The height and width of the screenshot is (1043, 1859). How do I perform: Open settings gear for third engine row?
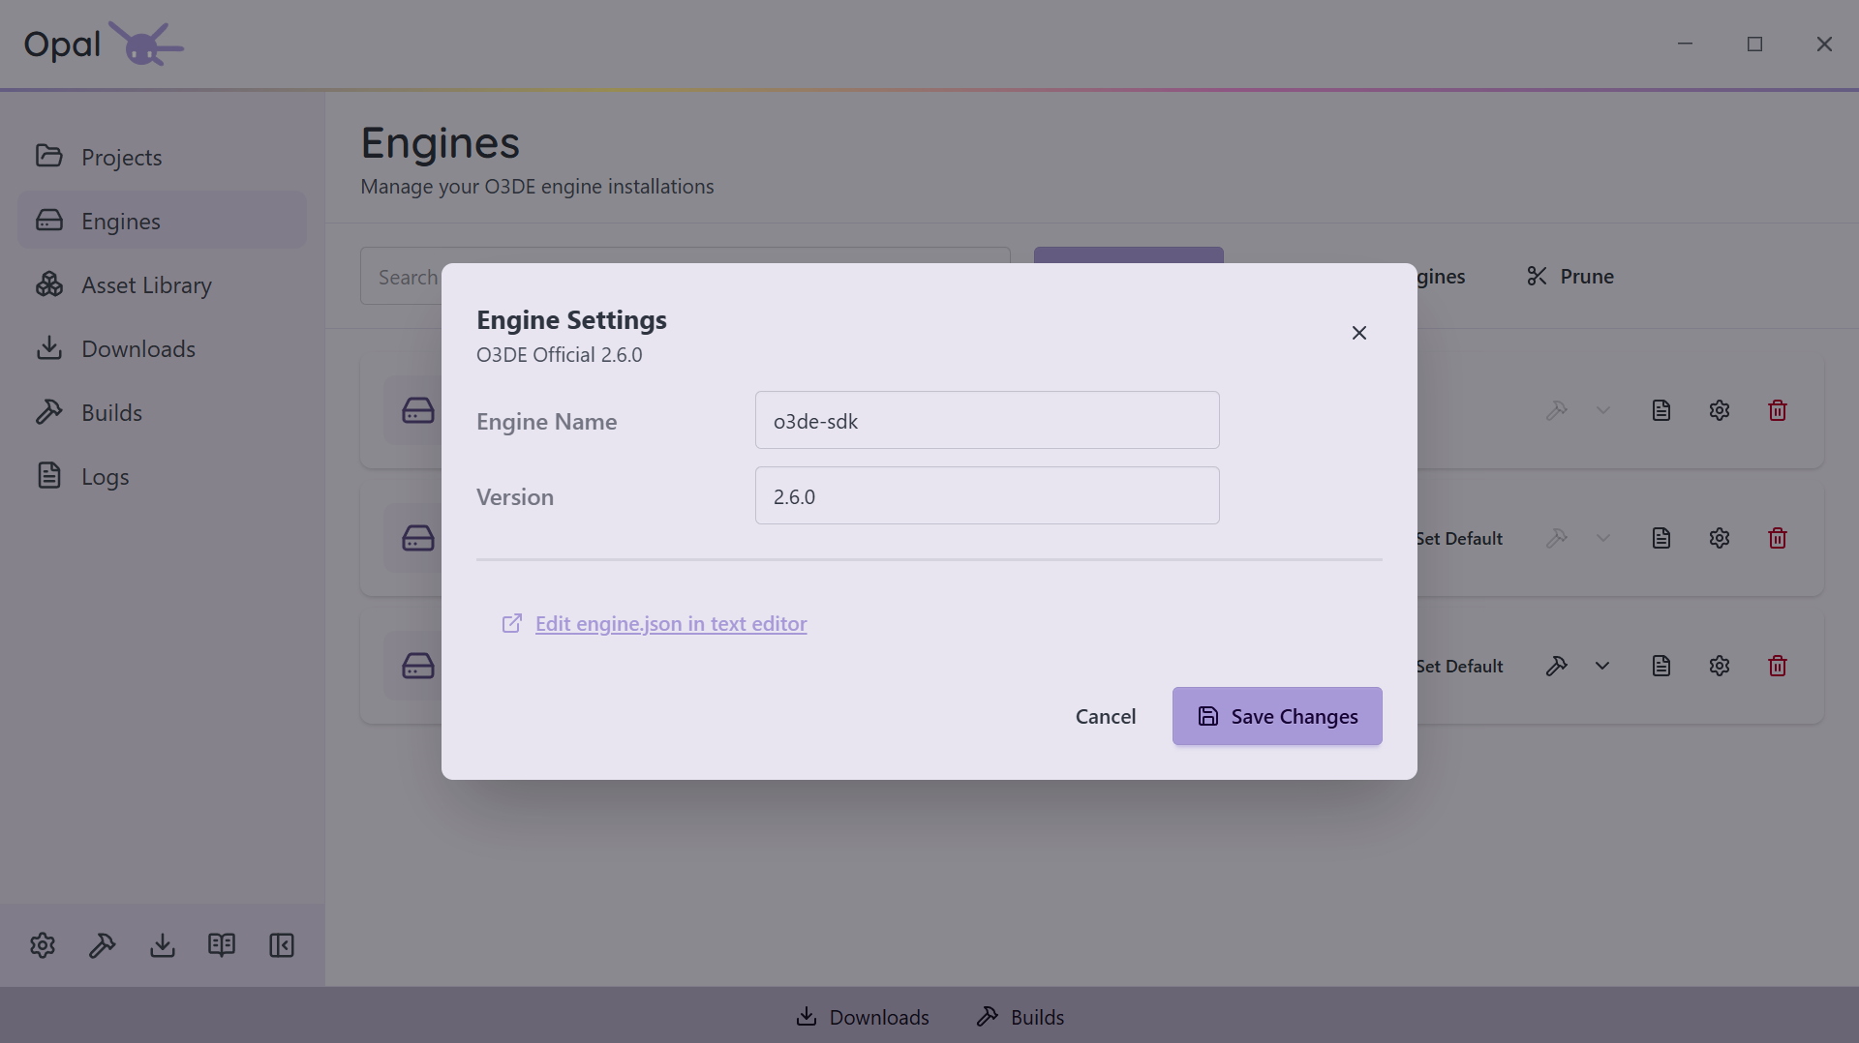[1720, 666]
